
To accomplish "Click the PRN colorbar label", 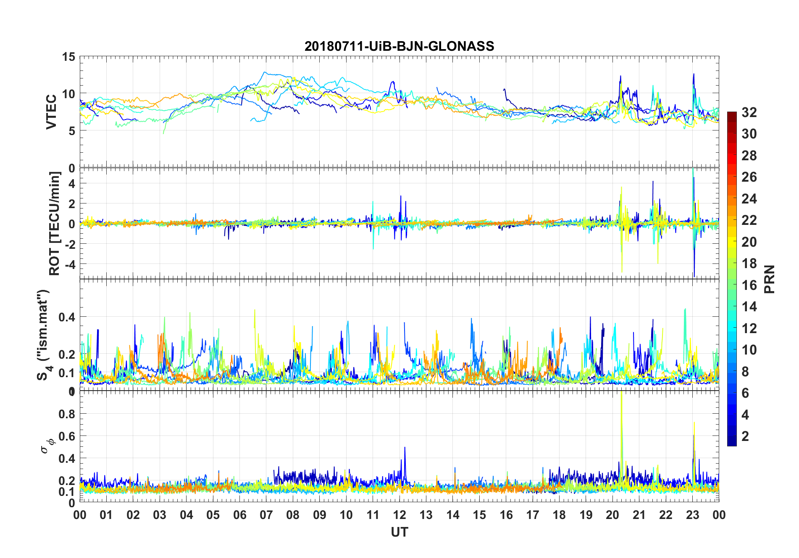I will 769,279.
